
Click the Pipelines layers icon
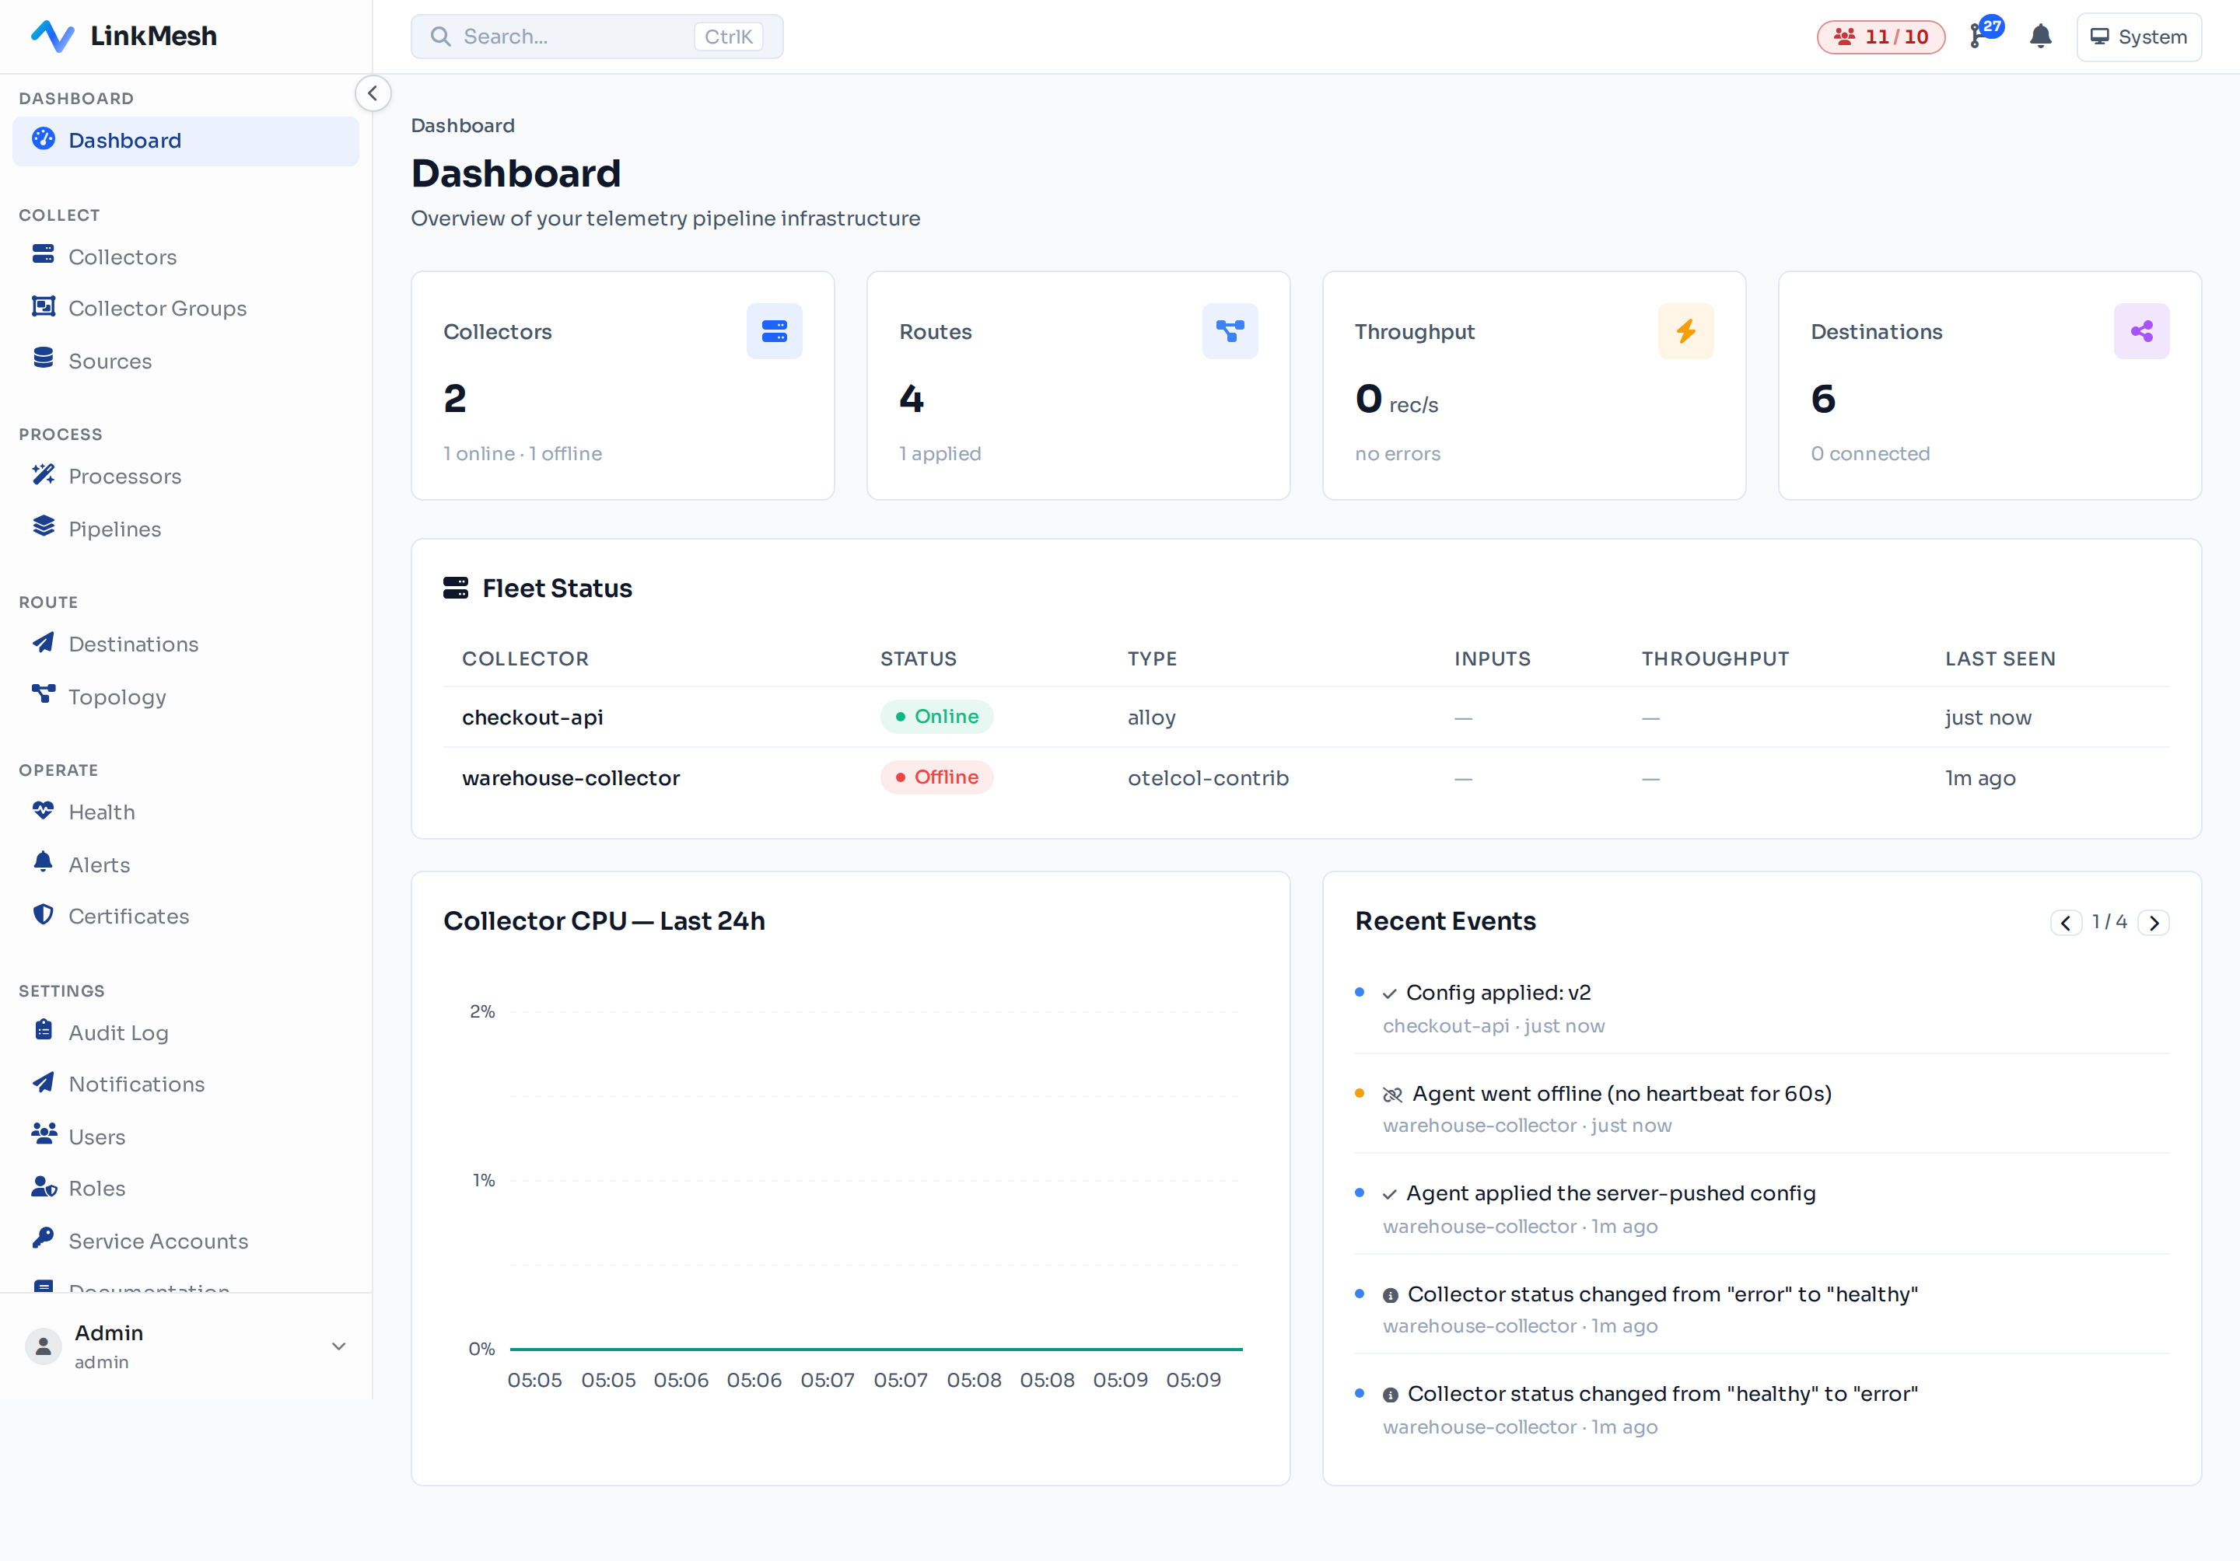click(x=44, y=526)
